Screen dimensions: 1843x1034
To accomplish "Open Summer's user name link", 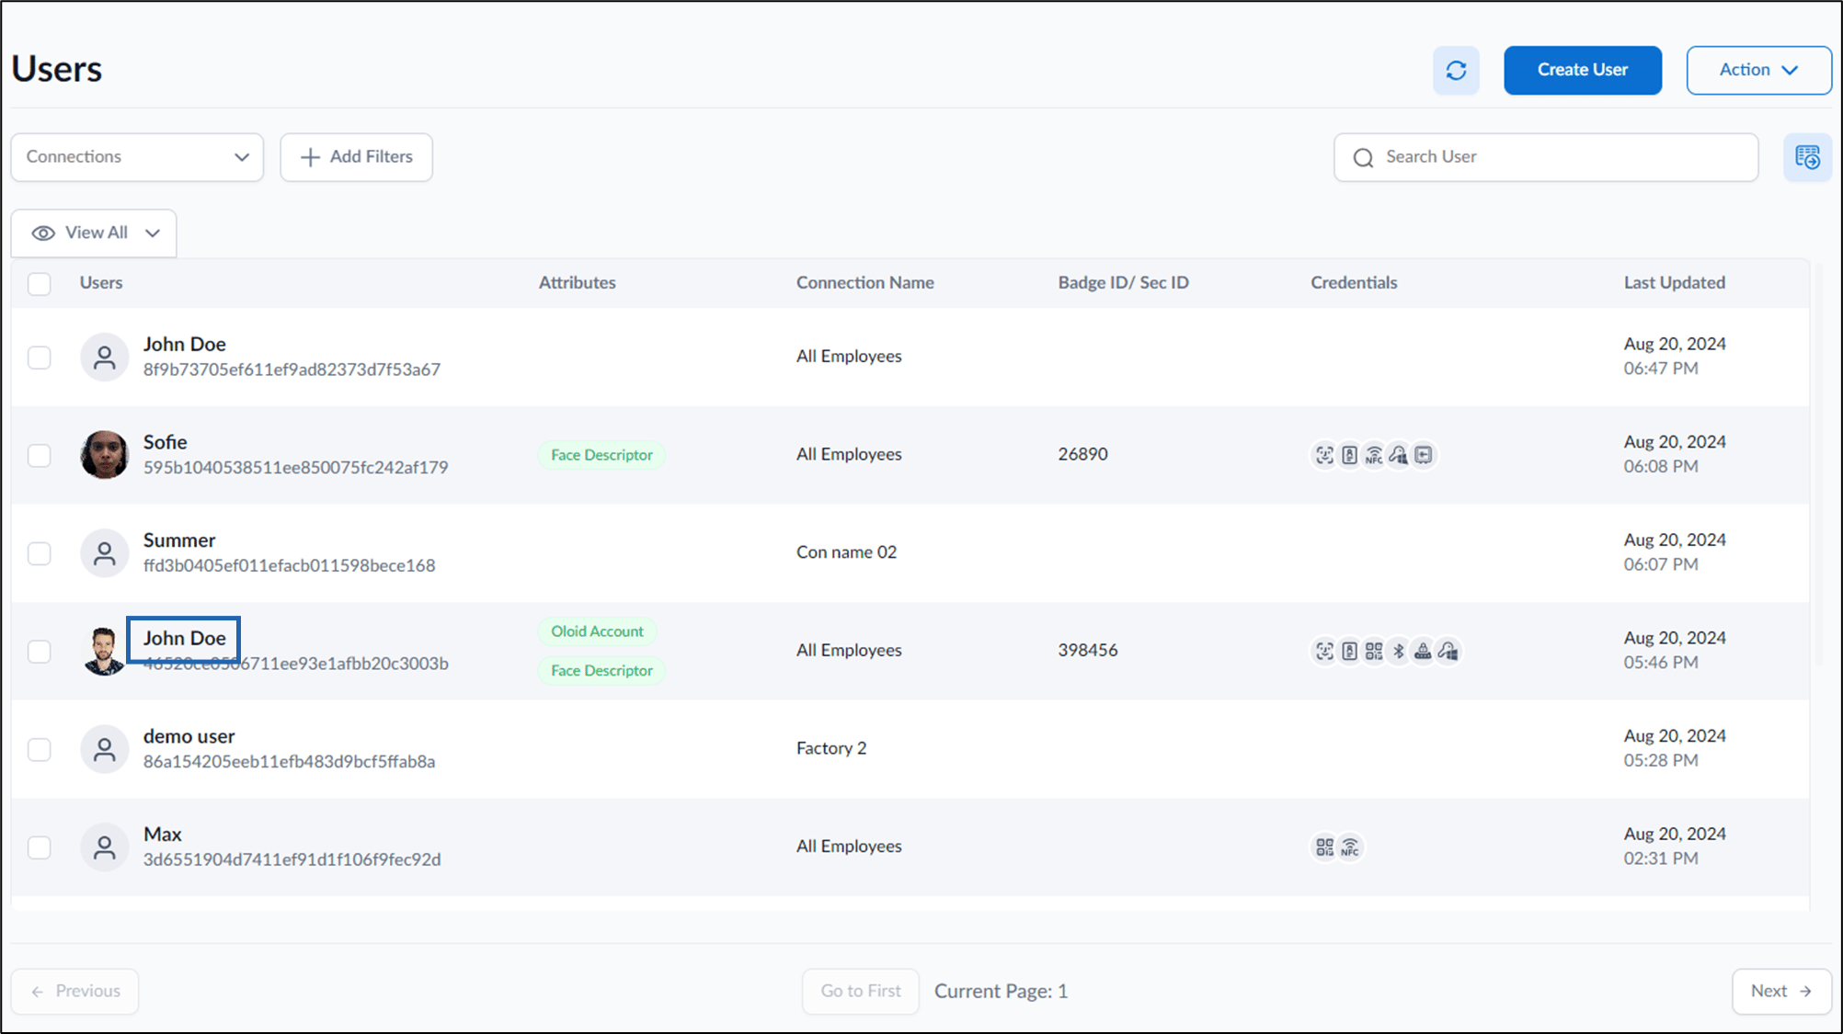I will click(179, 540).
